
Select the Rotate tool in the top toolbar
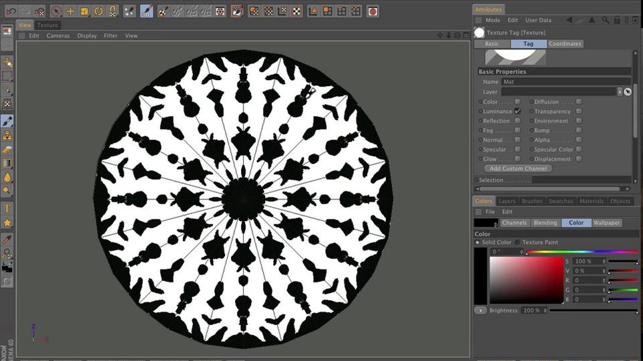pyautogui.click(x=99, y=11)
